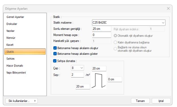
Task: Uncheck Betonarme hesap akslarını oluştur
Action: [55, 48]
